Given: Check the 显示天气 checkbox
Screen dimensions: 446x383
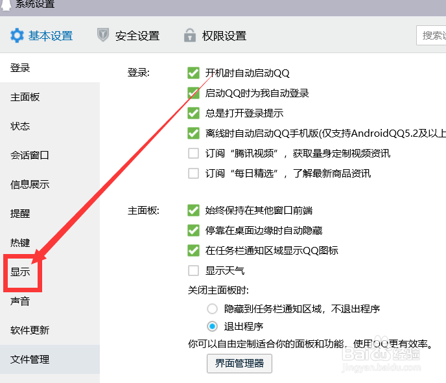Looking at the screenshot, I should click(x=193, y=271).
